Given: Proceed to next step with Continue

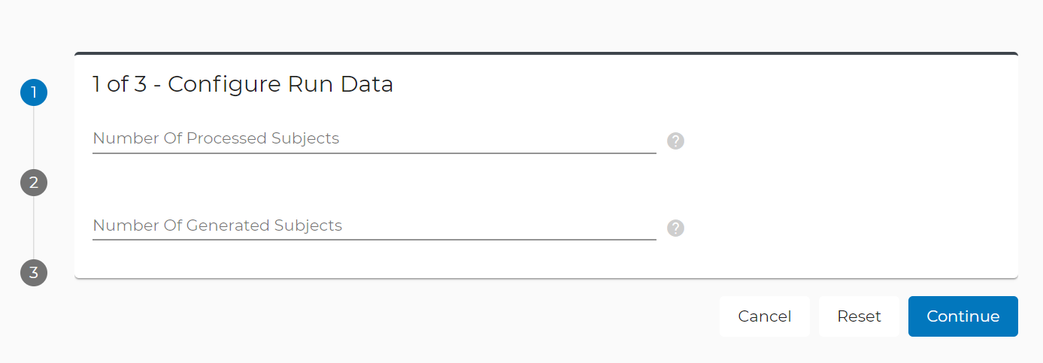Looking at the screenshot, I should (x=963, y=316).
